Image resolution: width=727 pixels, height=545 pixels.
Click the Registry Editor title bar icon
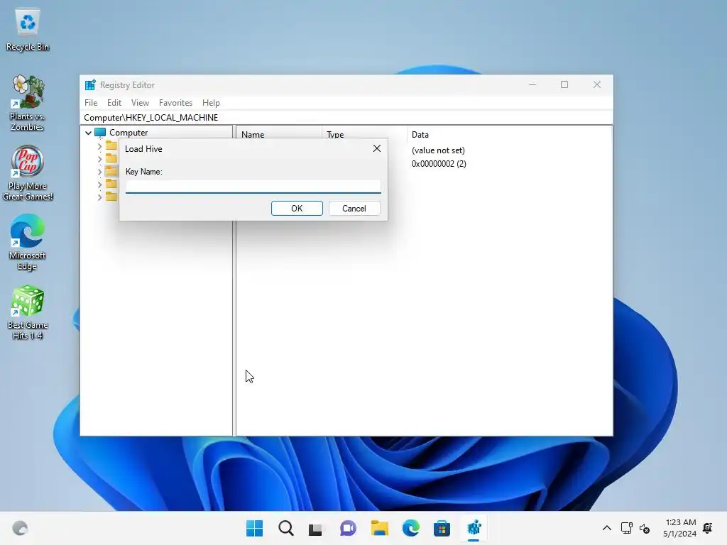coord(90,85)
